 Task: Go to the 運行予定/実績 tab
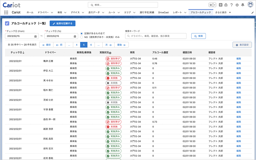point(147,13)
